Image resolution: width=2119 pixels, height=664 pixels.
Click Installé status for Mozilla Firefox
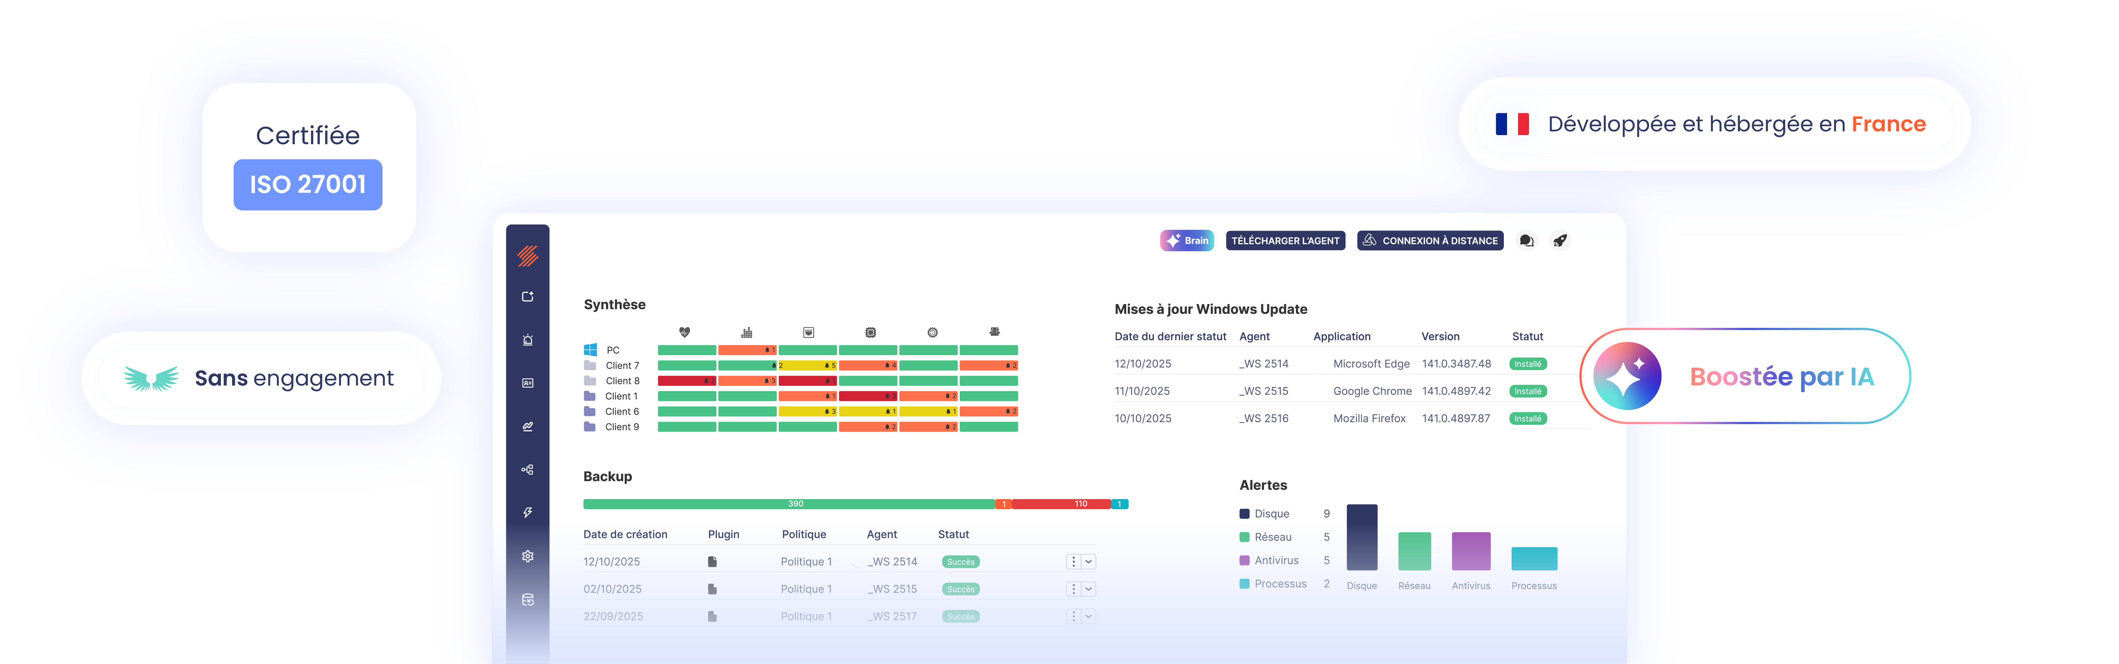1528,418
